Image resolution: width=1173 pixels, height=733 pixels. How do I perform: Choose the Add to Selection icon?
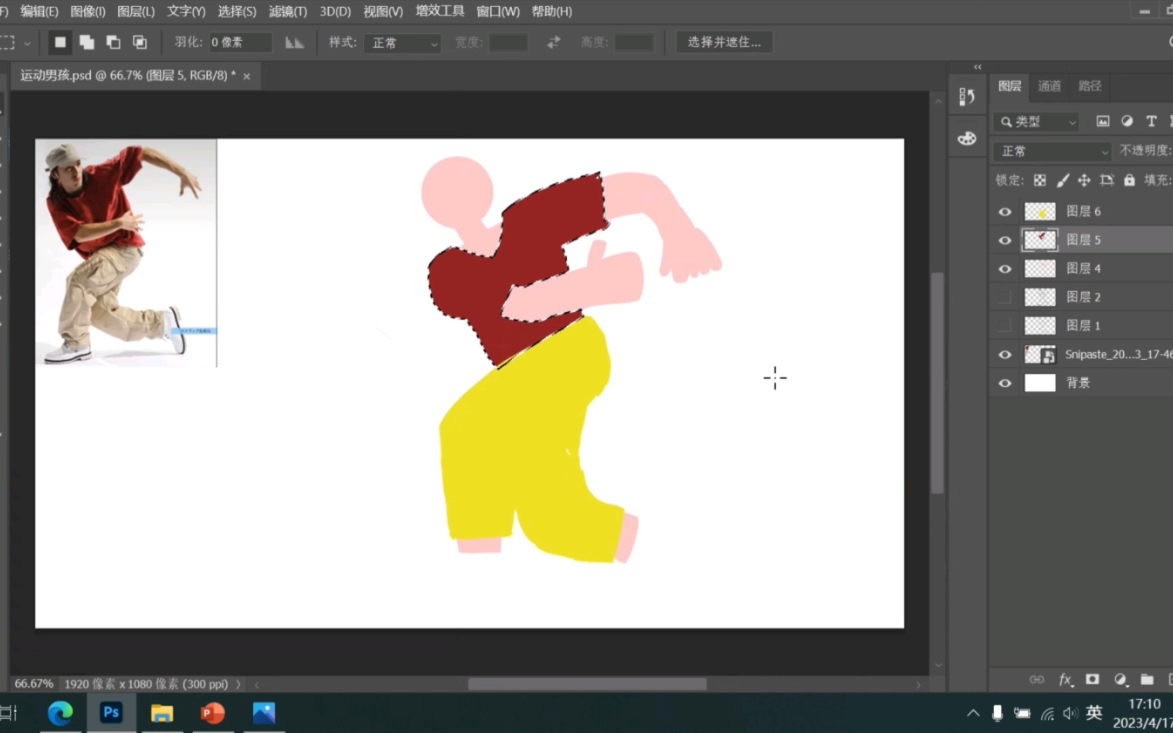coord(86,42)
